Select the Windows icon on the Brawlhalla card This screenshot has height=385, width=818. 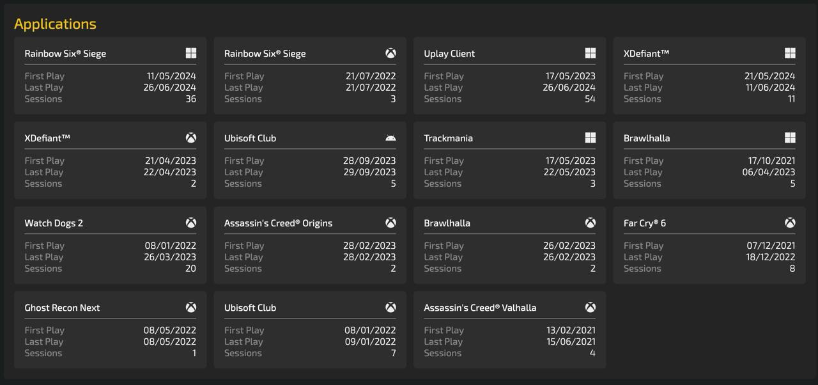click(790, 138)
